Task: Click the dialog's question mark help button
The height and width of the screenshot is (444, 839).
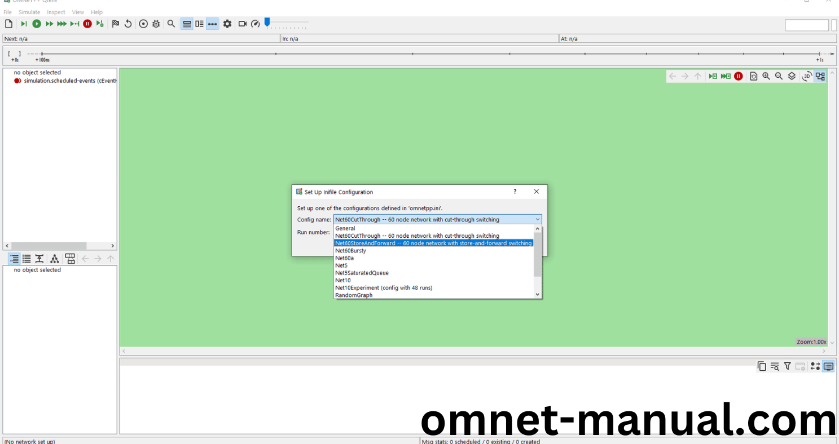Action: [x=515, y=192]
